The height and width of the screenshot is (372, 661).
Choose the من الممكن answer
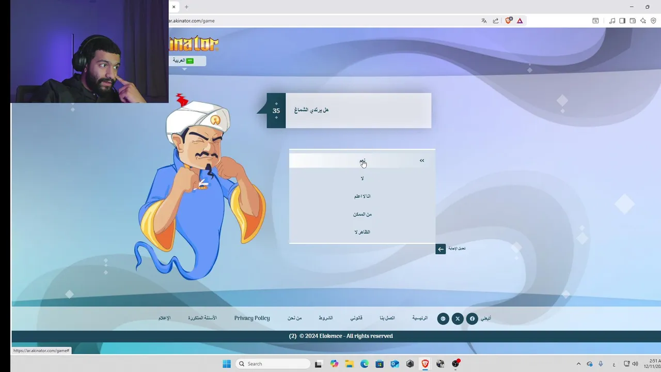click(362, 214)
